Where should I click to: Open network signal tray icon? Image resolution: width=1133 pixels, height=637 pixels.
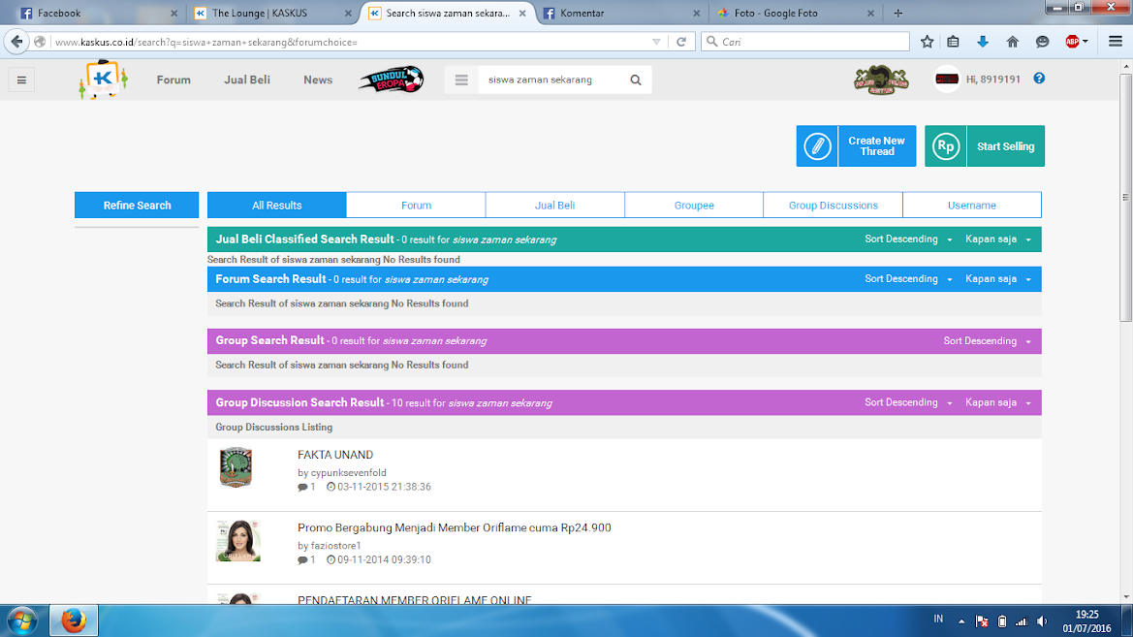[1021, 621]
